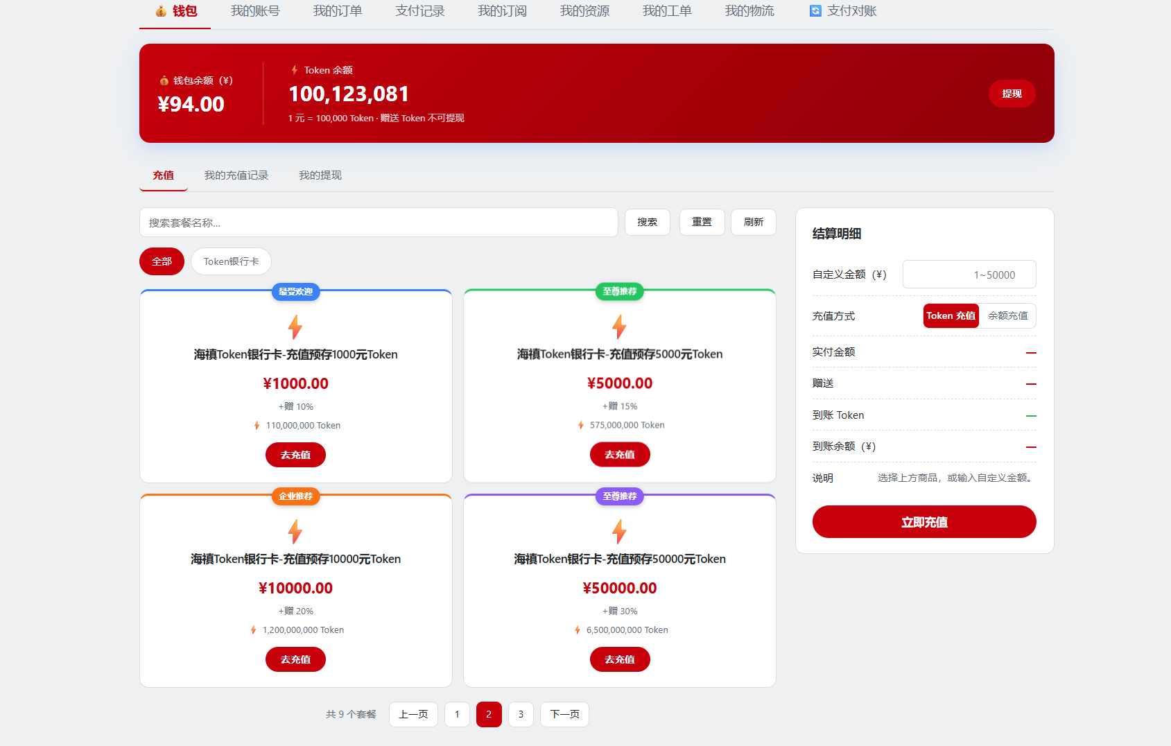Image resolution: width=1171 pixels, height=746 pixels.
Task: Click 去充值 on the ¥10000.00 card
Action: click(295, 659)
